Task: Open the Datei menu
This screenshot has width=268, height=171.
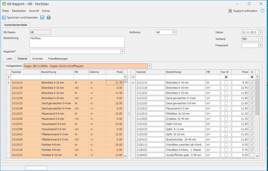Action: 5,11
